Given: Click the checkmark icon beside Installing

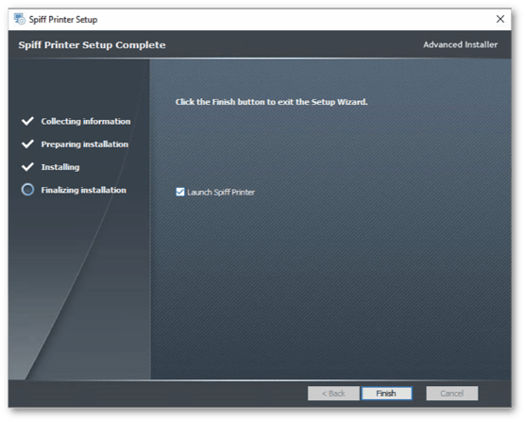Looking at the screenshot, I should pos(27,167).
